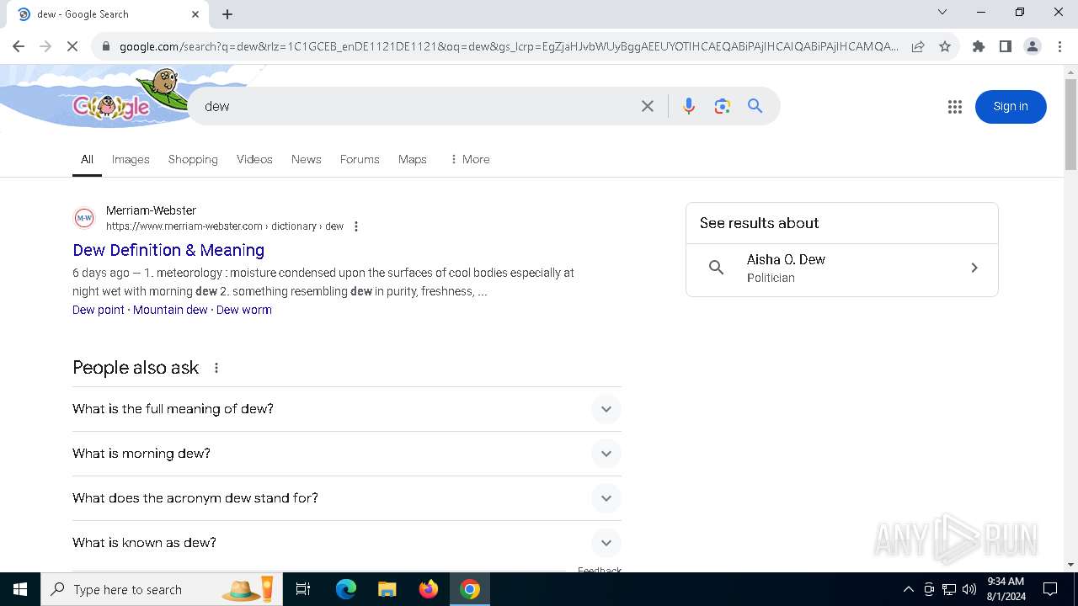The image size is (1078, 606).
Task: Open the 'Dew worm' sublink
Action: click(244, 310)
